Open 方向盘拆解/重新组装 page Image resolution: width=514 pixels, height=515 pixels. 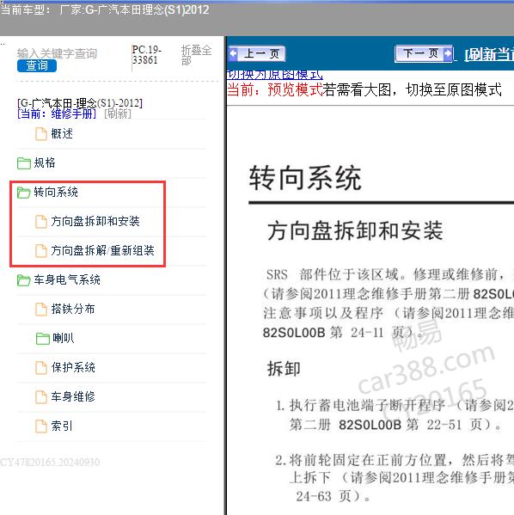click(x=102, y=250)
